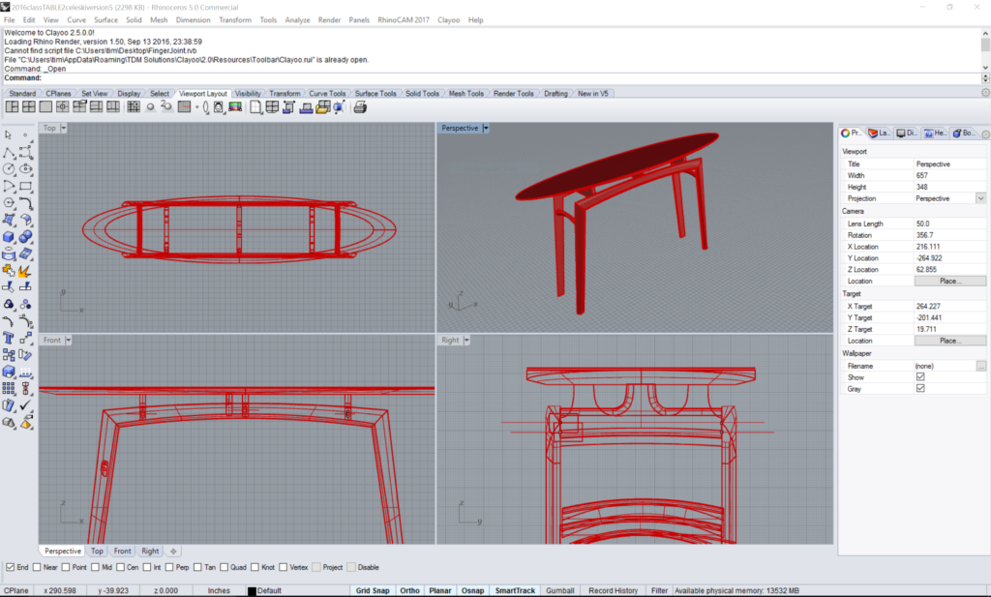Select the Text object tool
Viewport: 991px width, 597px height.
[10, 338]
